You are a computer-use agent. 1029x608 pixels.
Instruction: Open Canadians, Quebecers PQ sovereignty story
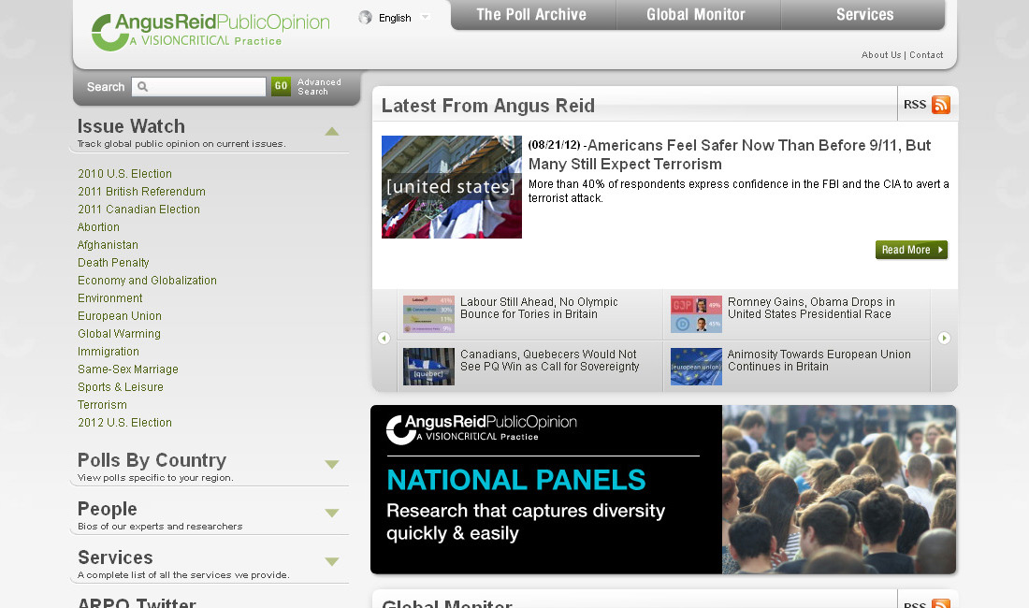pyautogui.click(x=550, y=360)
